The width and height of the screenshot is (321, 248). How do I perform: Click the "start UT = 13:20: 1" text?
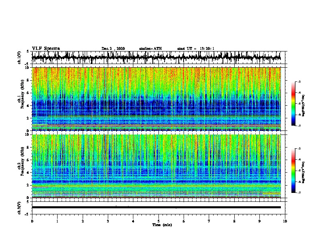[196, 49]
